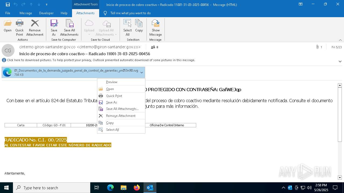Open the File tab

click(x=8, y=13)
